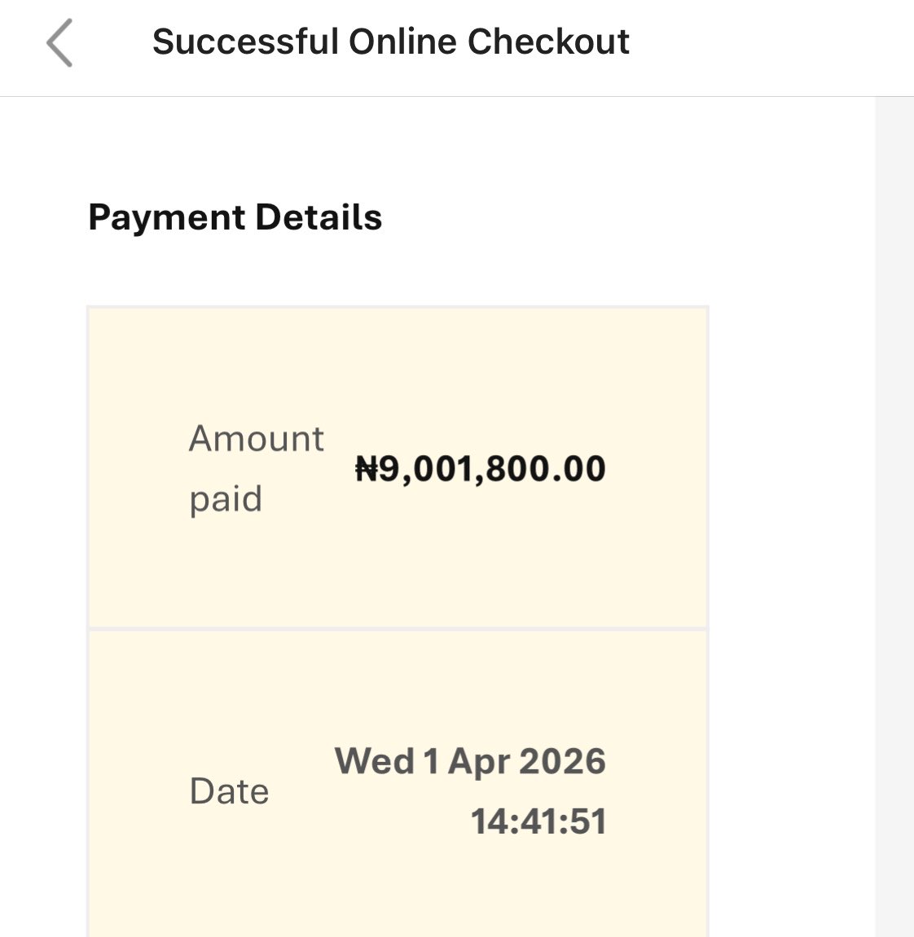The width and height of the screenshot is (914, 937).
Task: Select the Payment Details heading
Action: click(x=235, y=217)
